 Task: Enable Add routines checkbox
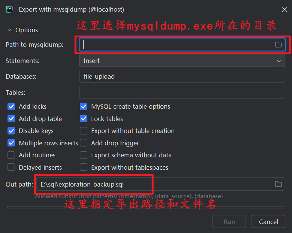(11, 155)
